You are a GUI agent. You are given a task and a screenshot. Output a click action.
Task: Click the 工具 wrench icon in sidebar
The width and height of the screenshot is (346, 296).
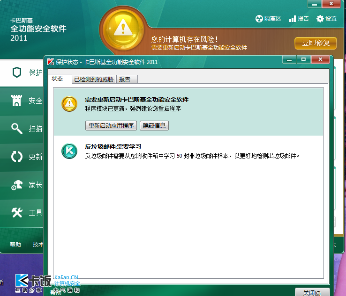click(17, 213)
